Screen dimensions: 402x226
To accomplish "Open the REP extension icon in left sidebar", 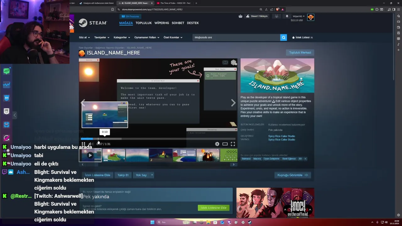I will click(x=7, y=71).
